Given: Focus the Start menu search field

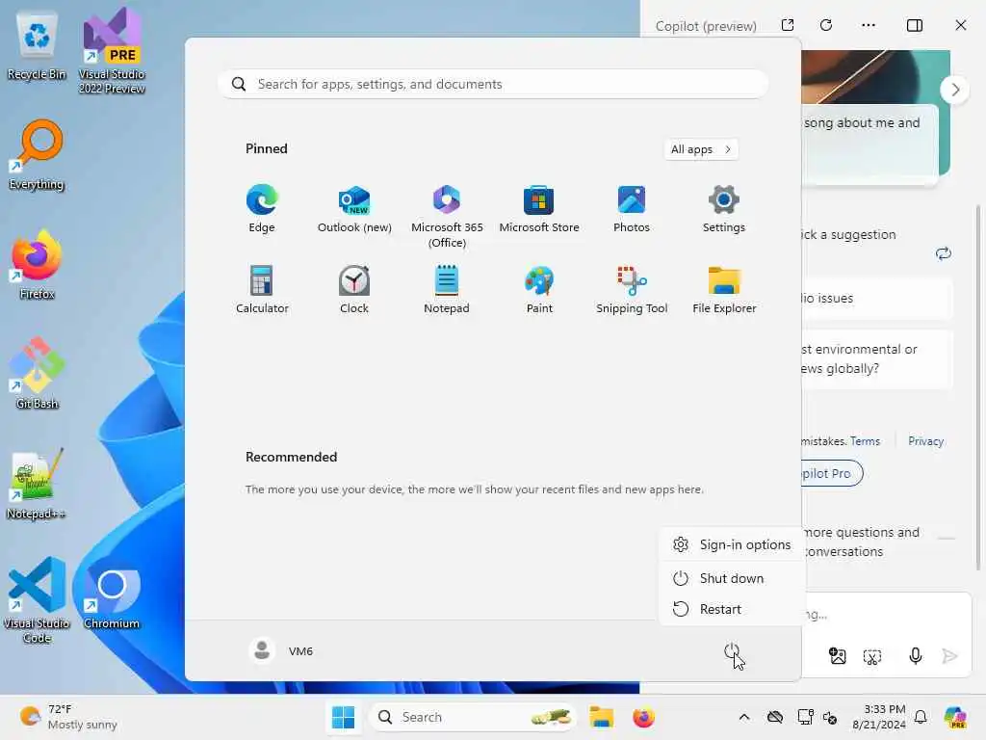Looking at the screenshot, I should 493,85.
